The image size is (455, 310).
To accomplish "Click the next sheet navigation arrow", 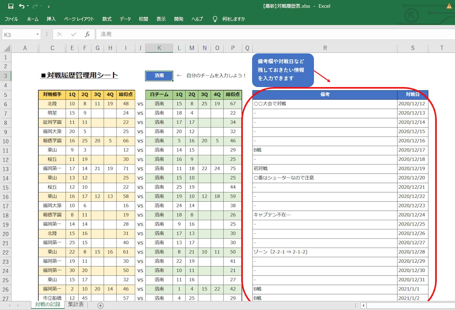I will pos(18,306).
